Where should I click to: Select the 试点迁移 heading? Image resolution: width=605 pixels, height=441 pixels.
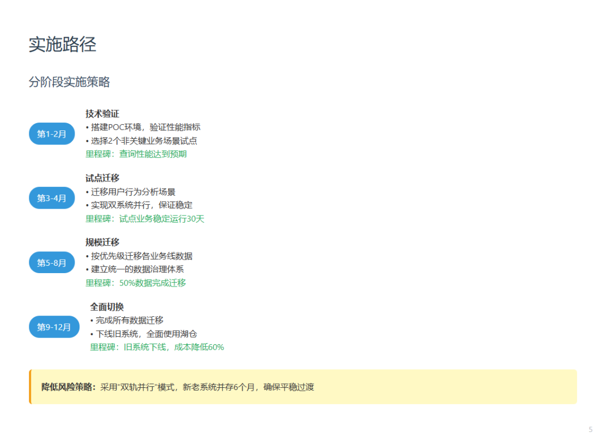(103, 178)
